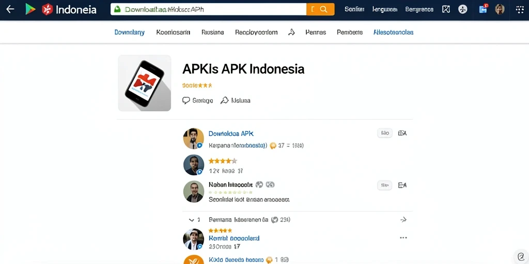Click the orange coin icon beside Kddo text
This screenshot has height=264, width=529.
click(x=269, y=260)
